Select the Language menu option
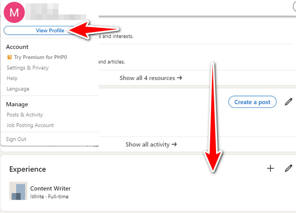This screenshot has height=213, width=296. [x=18, y=89]
